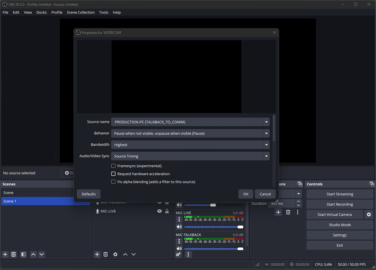Enable Fix alpha blending checkbox
Screen dimensions: 376x270
pos(113,182)
